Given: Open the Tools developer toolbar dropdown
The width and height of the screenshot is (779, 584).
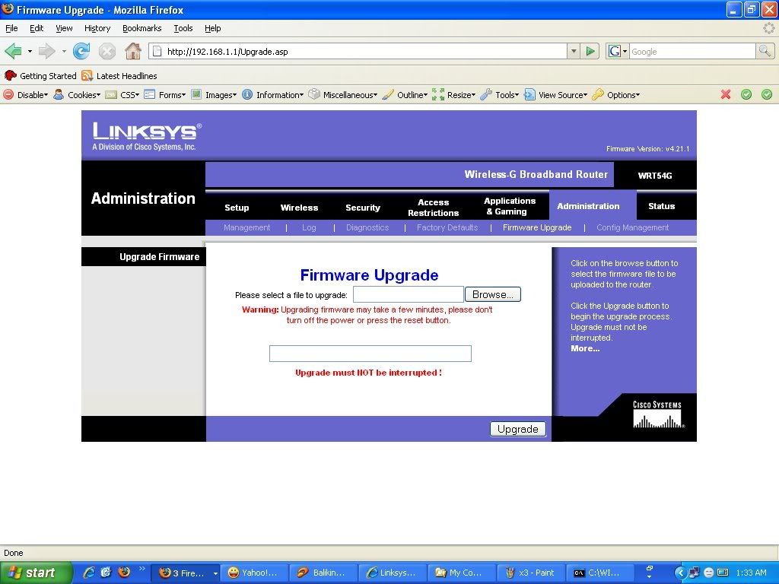Looking at the screenshot, I should tap(500, 95).
